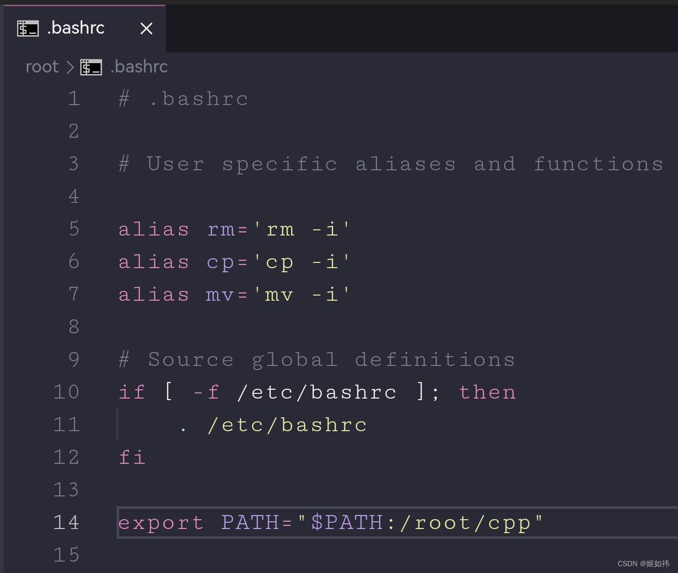Image resolution: width=678 pixels, height=573 pixels.
Task: Click the '. /etc/bashrc' source line
Action: coord(273,425)
